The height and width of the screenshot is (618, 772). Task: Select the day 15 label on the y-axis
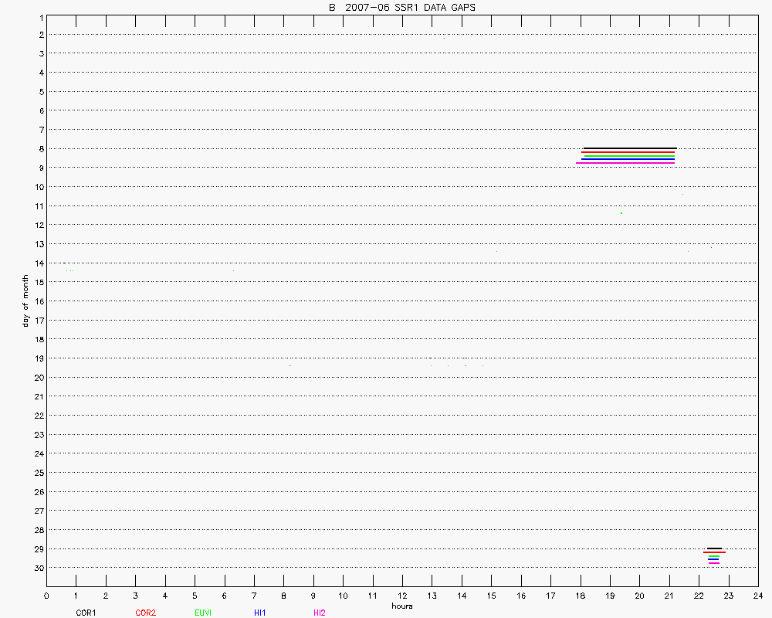pos(37,282)
